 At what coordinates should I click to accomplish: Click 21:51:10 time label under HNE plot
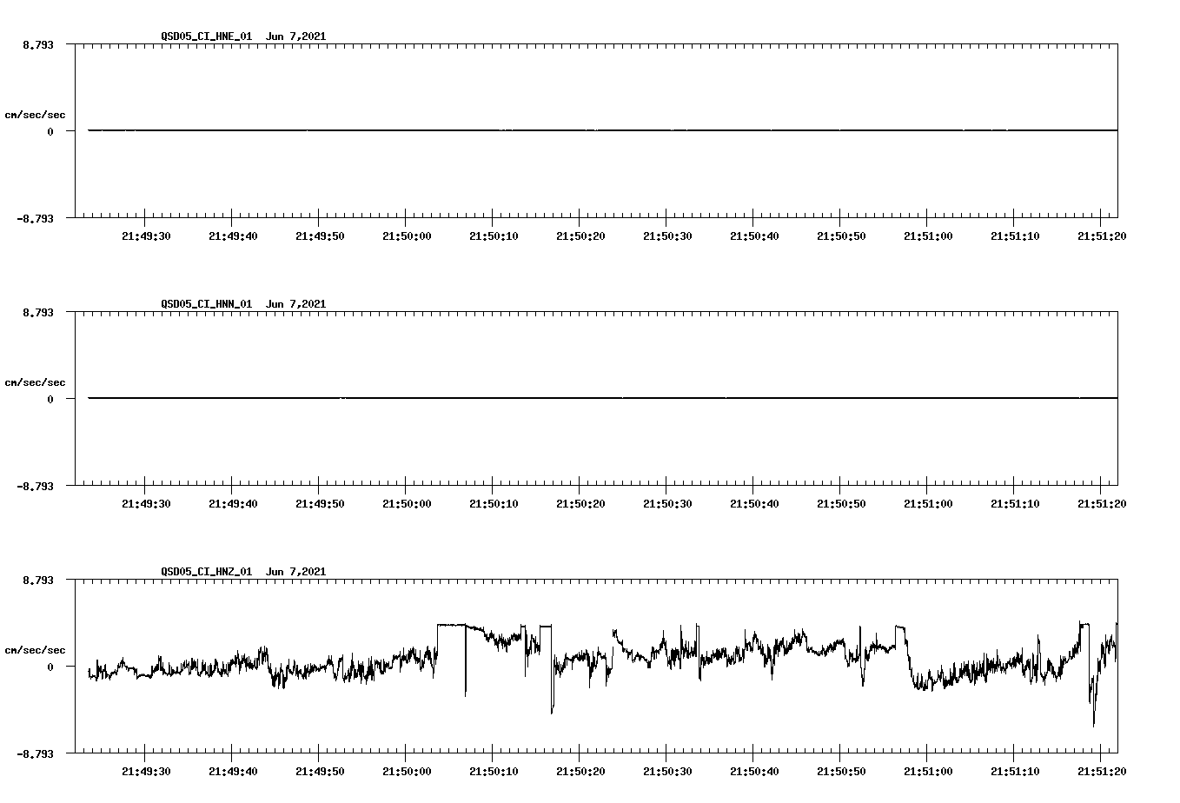(1015, 236)
